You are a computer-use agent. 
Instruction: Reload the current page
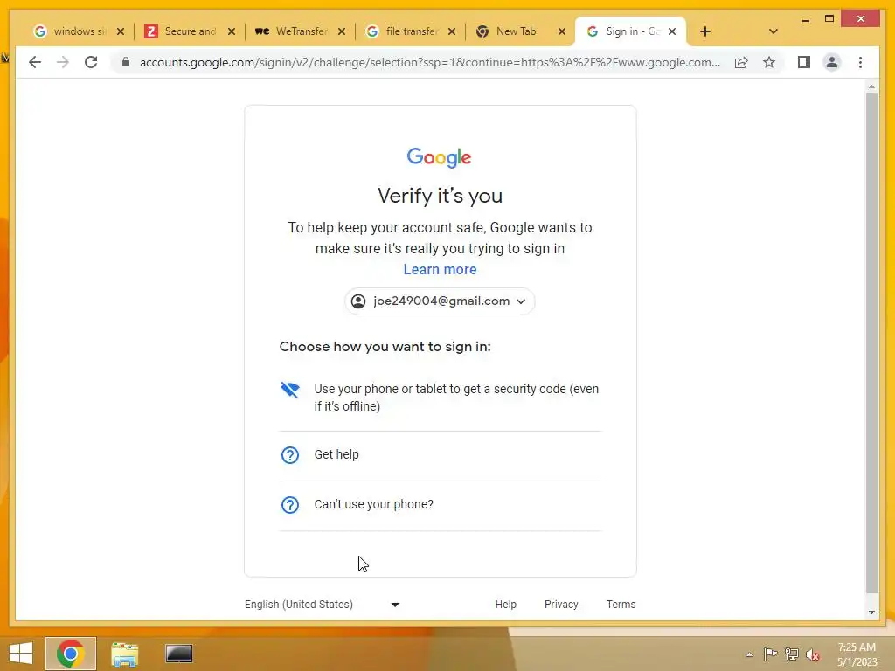click(x=91, y=62)
